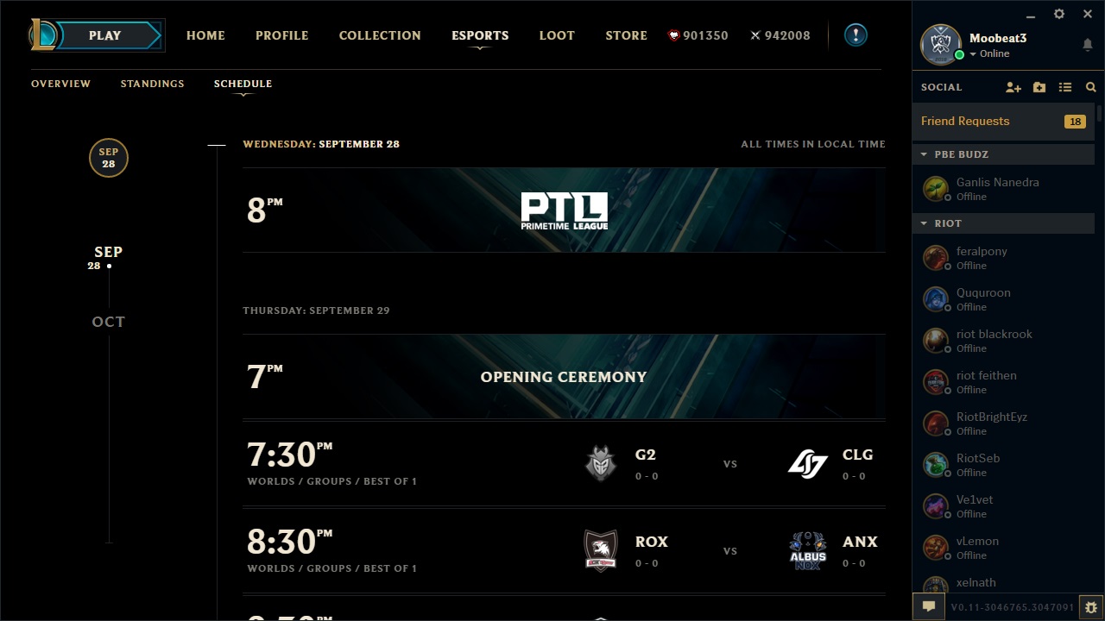Click the create folder icon
Screen dimensions: 1105x621
[1039, 87]
